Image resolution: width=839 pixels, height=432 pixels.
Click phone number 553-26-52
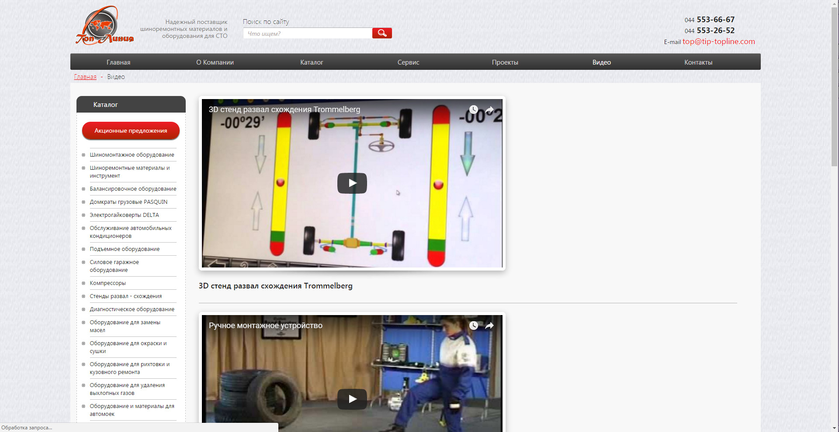tap(715, 31)
